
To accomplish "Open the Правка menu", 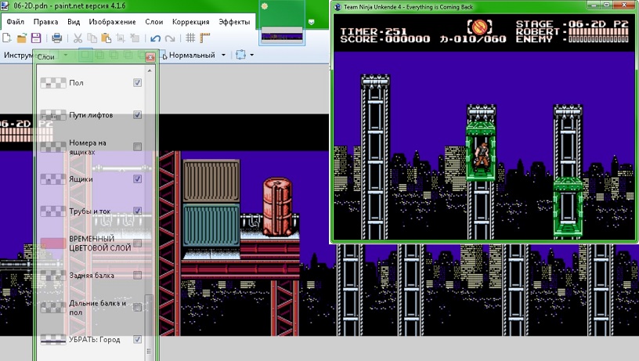I will (x=45, y=22).
